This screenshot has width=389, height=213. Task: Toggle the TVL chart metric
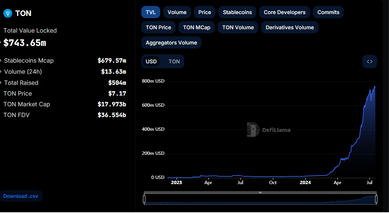pos(151,12)
